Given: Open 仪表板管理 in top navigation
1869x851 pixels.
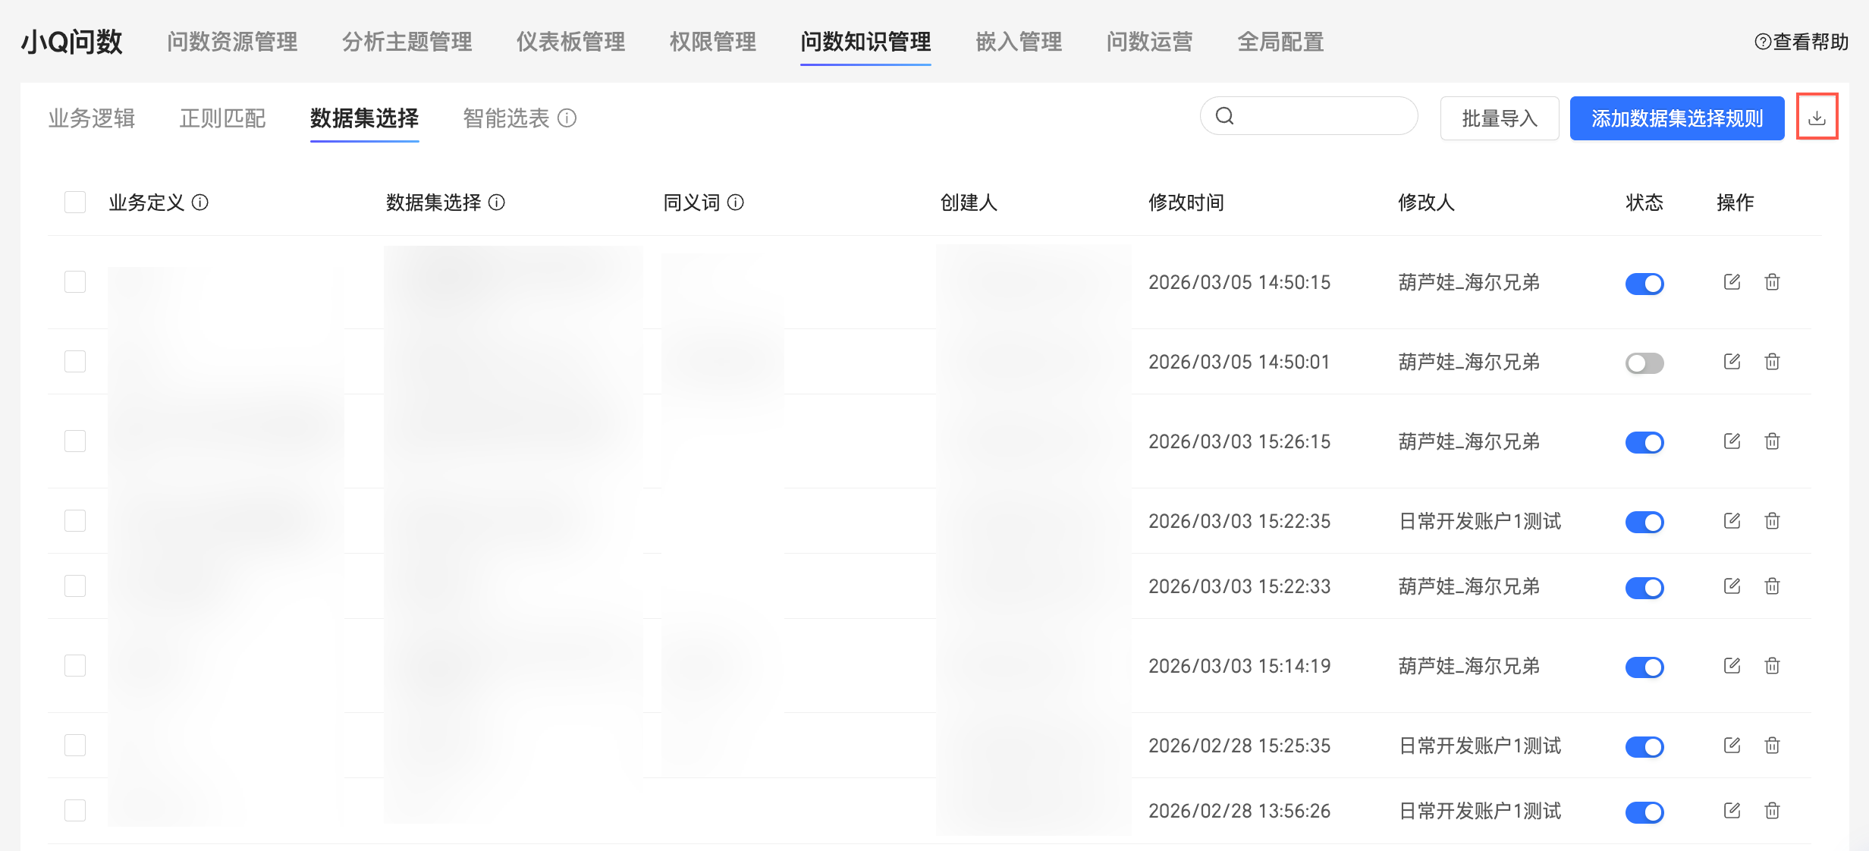Looking at the screenshot, I should pos(570,42).
